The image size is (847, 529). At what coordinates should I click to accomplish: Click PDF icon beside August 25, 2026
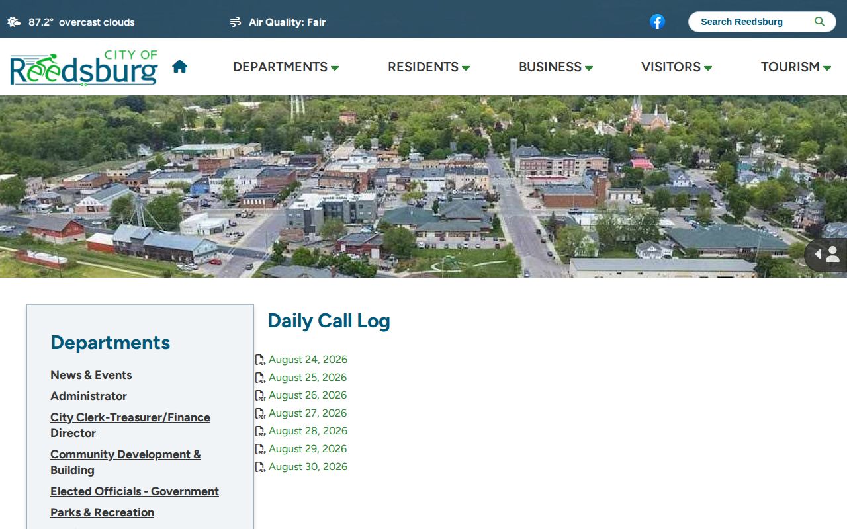[260, 378]
